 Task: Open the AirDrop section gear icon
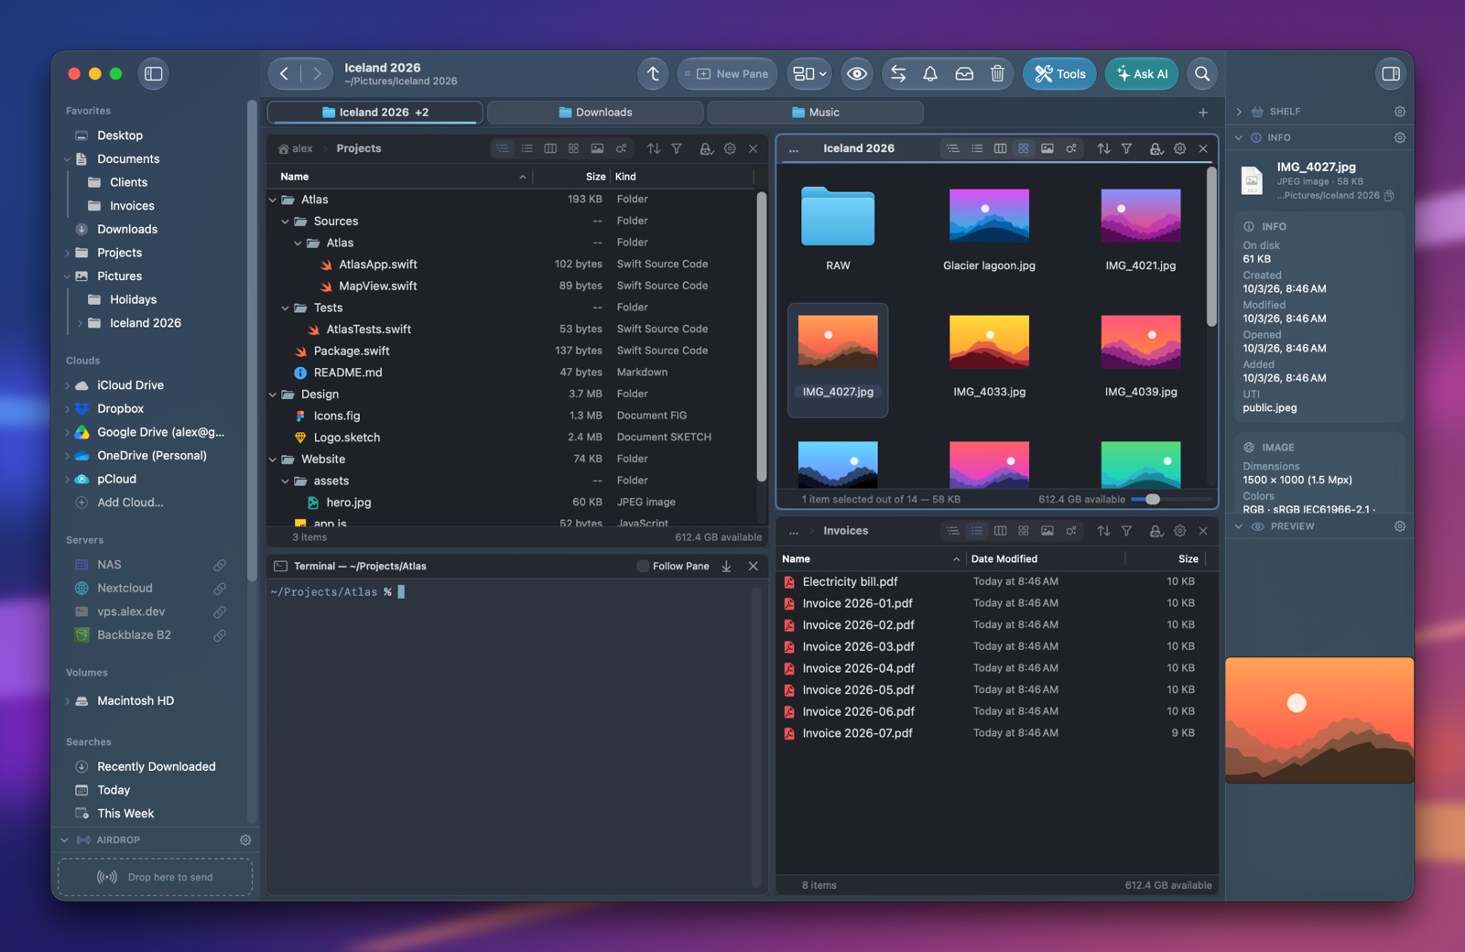tap(245, 839)
